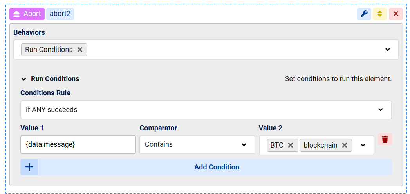Click the wrench settings icon
410x194 pixels.
364,14
